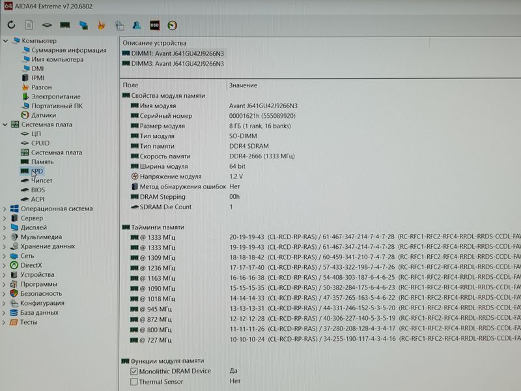Image resolution: width=521 pixels, height=391 pixels.
Task: Expand the Хранение данных node
Action: [x=5, y=247]
